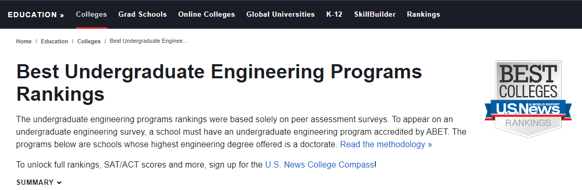The image size is (582, 190).
Task: Open the EDUCATION » section link
Action: pyautogui.click(x=36, y=15)
